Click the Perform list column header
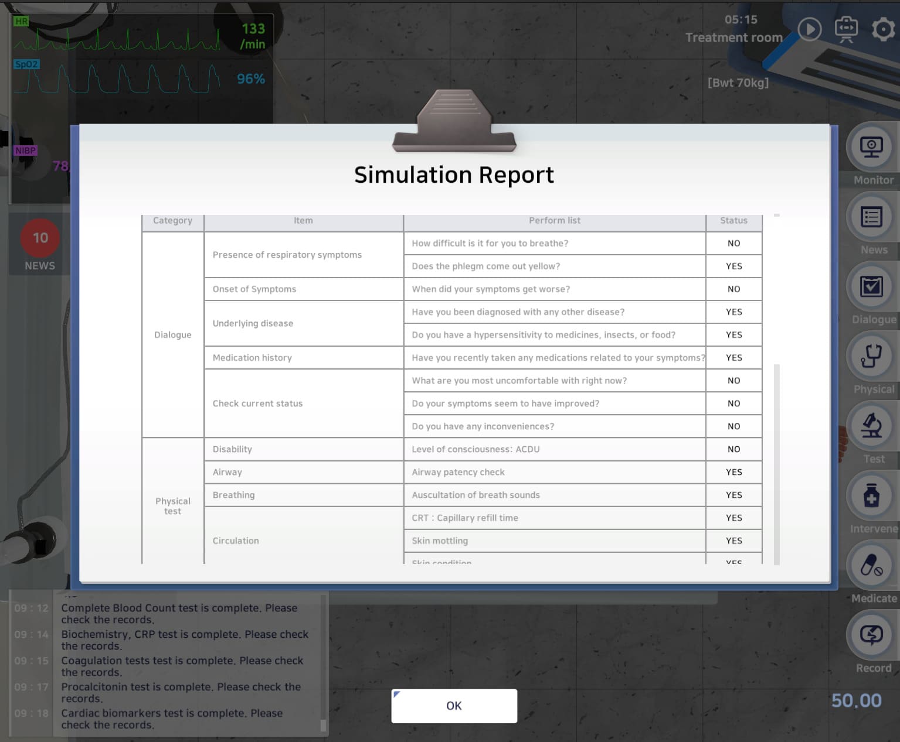 point(554,221)
